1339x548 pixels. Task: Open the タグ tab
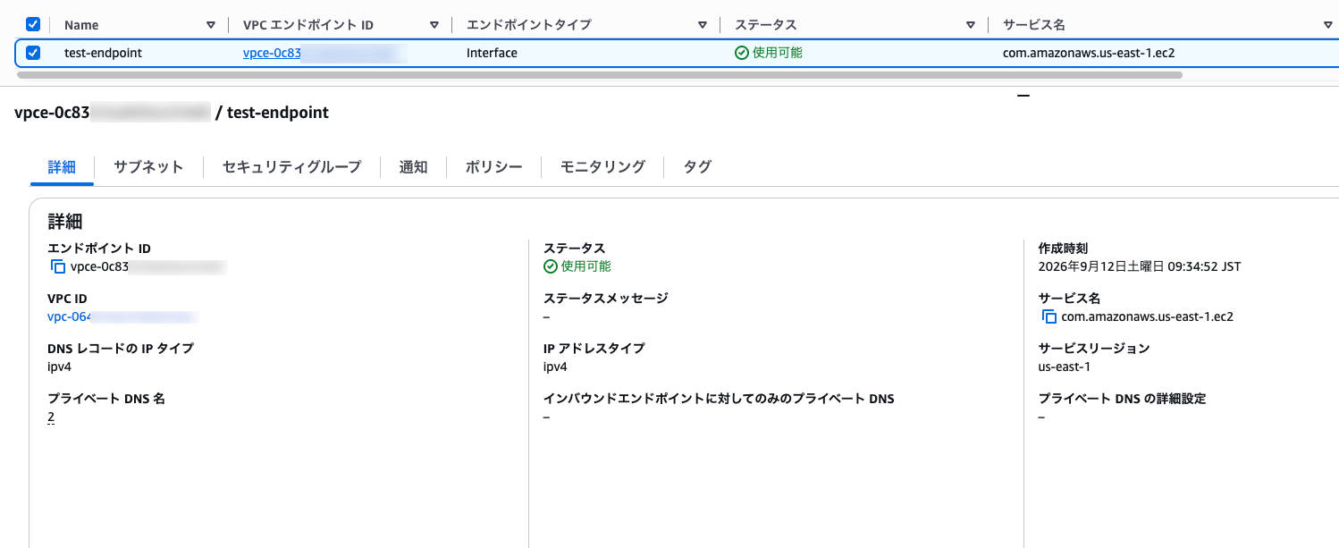(697, 167)
